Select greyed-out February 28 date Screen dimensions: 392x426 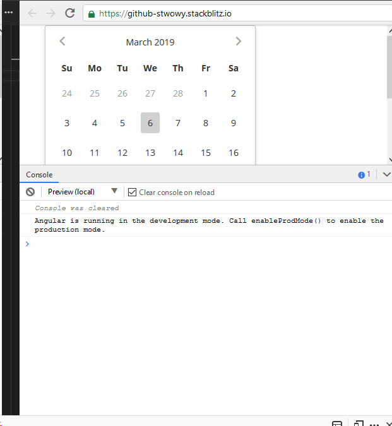[178, 93]
